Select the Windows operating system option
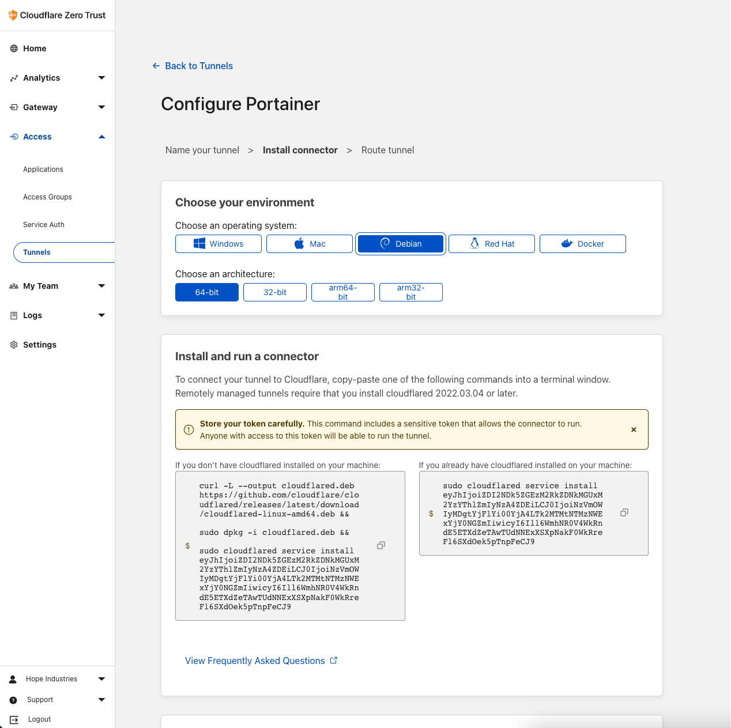The height and width of the screenshot is (728, 731). [218, 244]
